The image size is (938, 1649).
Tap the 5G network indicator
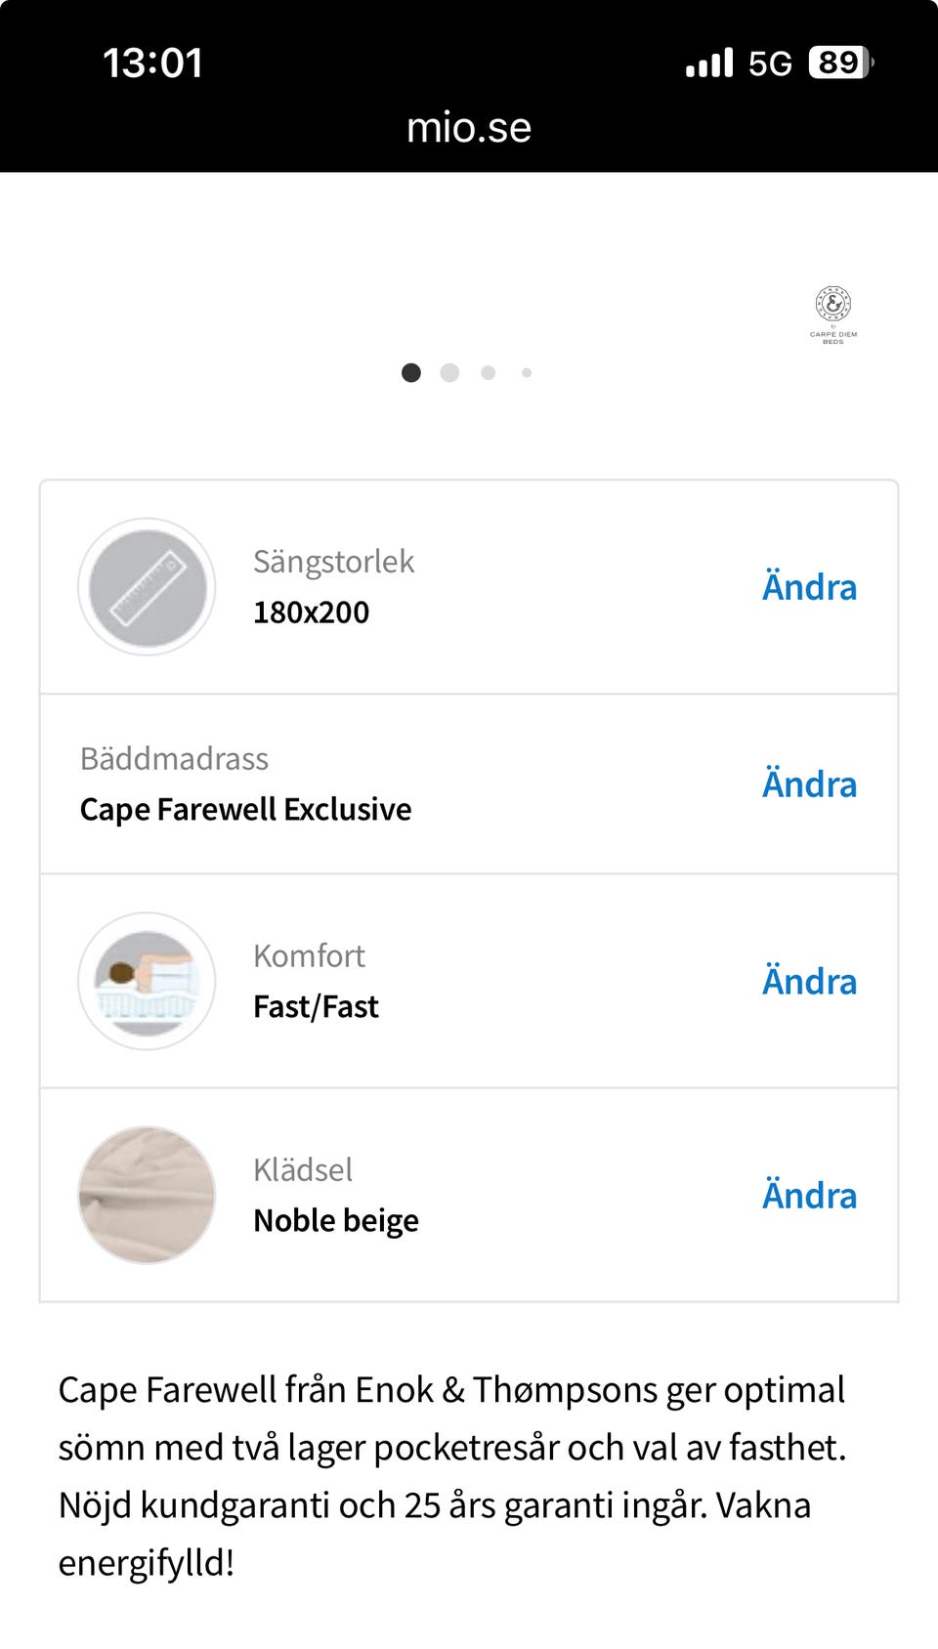(770, 63)
